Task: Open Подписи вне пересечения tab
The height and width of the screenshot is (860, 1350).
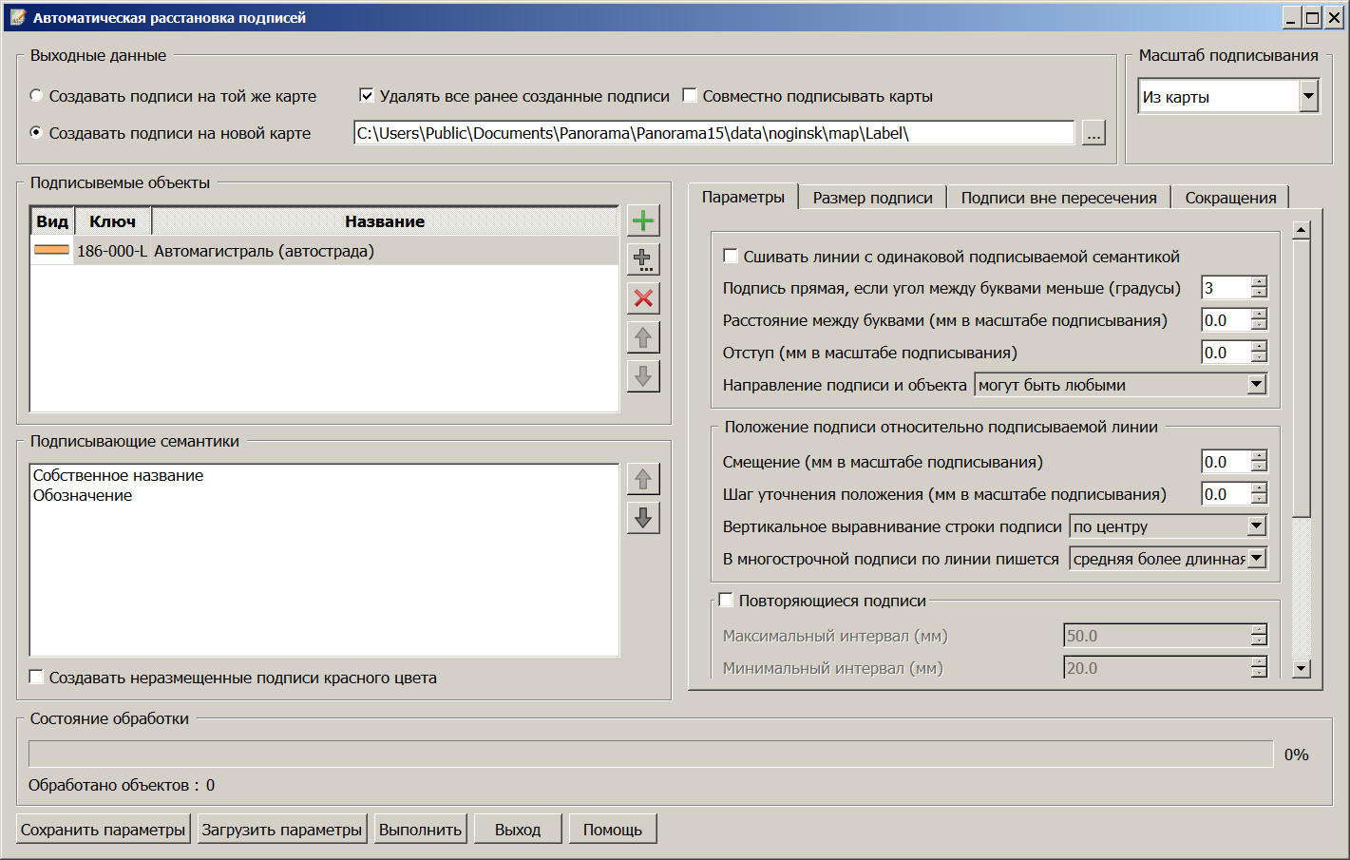Action: click(x=1058, y=198)
